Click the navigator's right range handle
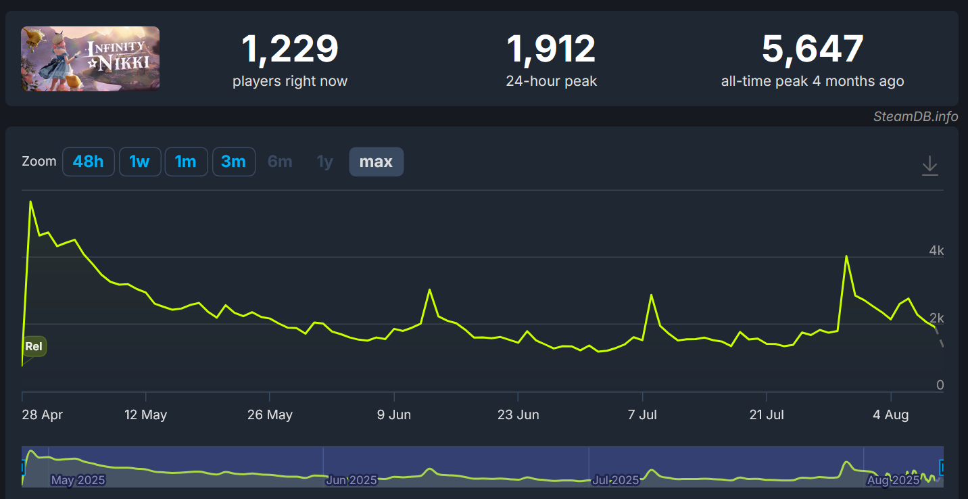This screenshot has height=499, width=968. (x=942, y=467)
